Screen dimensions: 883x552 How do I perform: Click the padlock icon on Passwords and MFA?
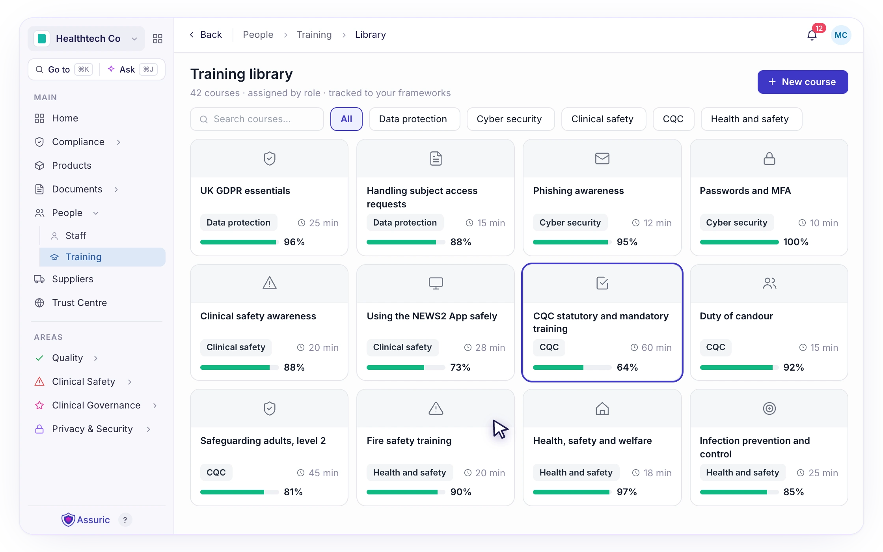[x=769, y=159]
